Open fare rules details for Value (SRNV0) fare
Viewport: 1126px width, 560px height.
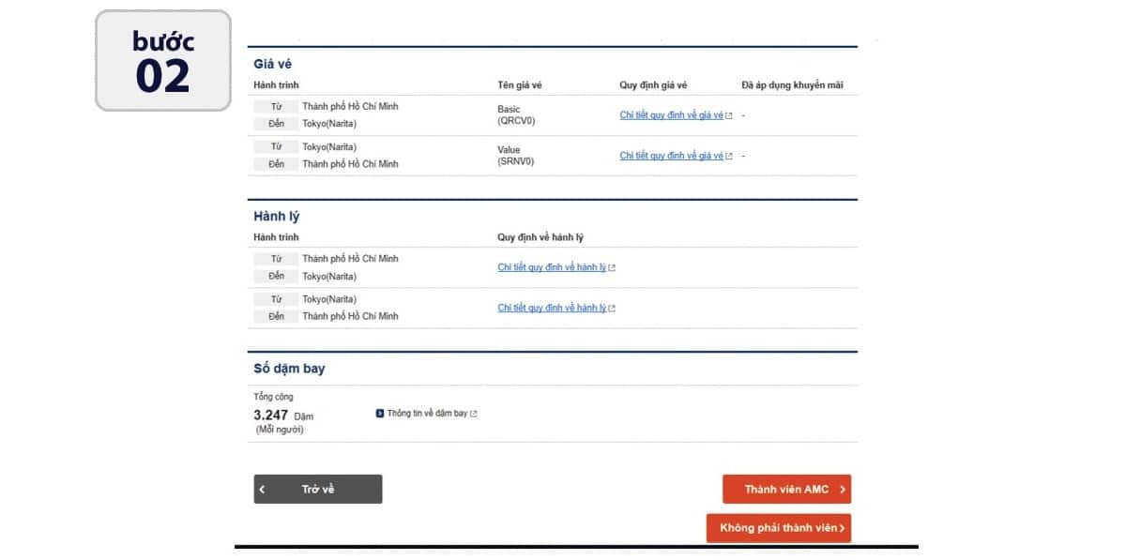click(x=671, y=156)
